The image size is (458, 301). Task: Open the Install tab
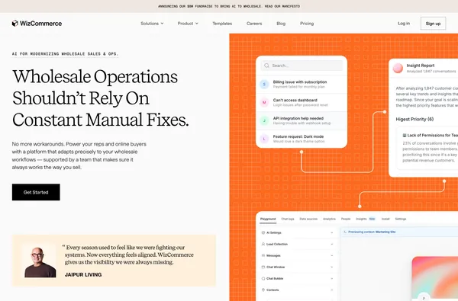coord(385,219)
